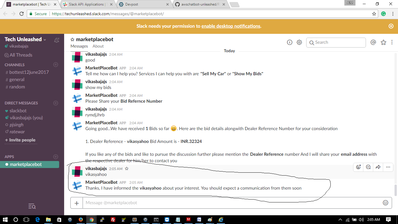Open the quick switcher icon
Screen dimensions: 398x224
[x=32, y=206]
